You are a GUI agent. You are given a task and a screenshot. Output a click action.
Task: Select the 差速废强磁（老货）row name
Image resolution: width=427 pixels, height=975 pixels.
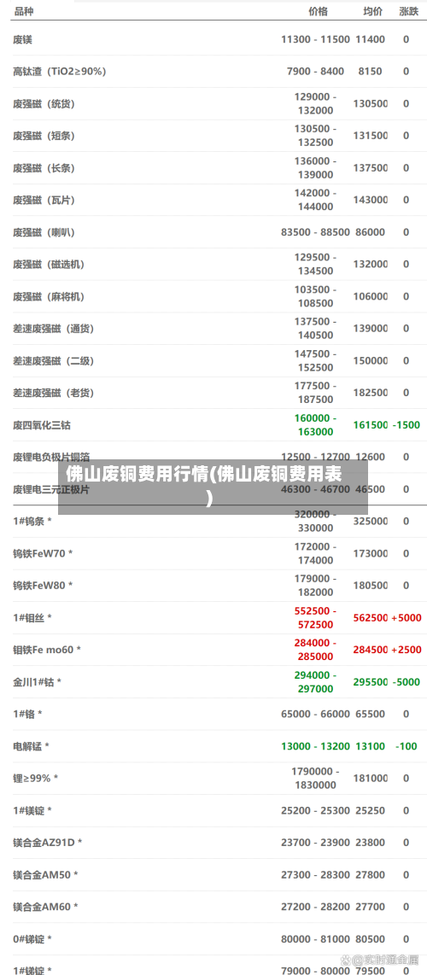coord(54,393)
